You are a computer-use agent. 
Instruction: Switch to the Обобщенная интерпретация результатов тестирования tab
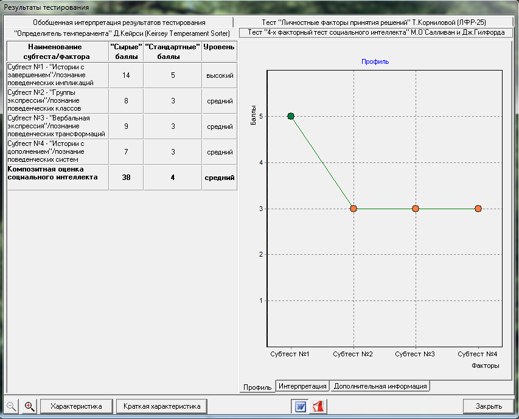[x=119, y=23]
